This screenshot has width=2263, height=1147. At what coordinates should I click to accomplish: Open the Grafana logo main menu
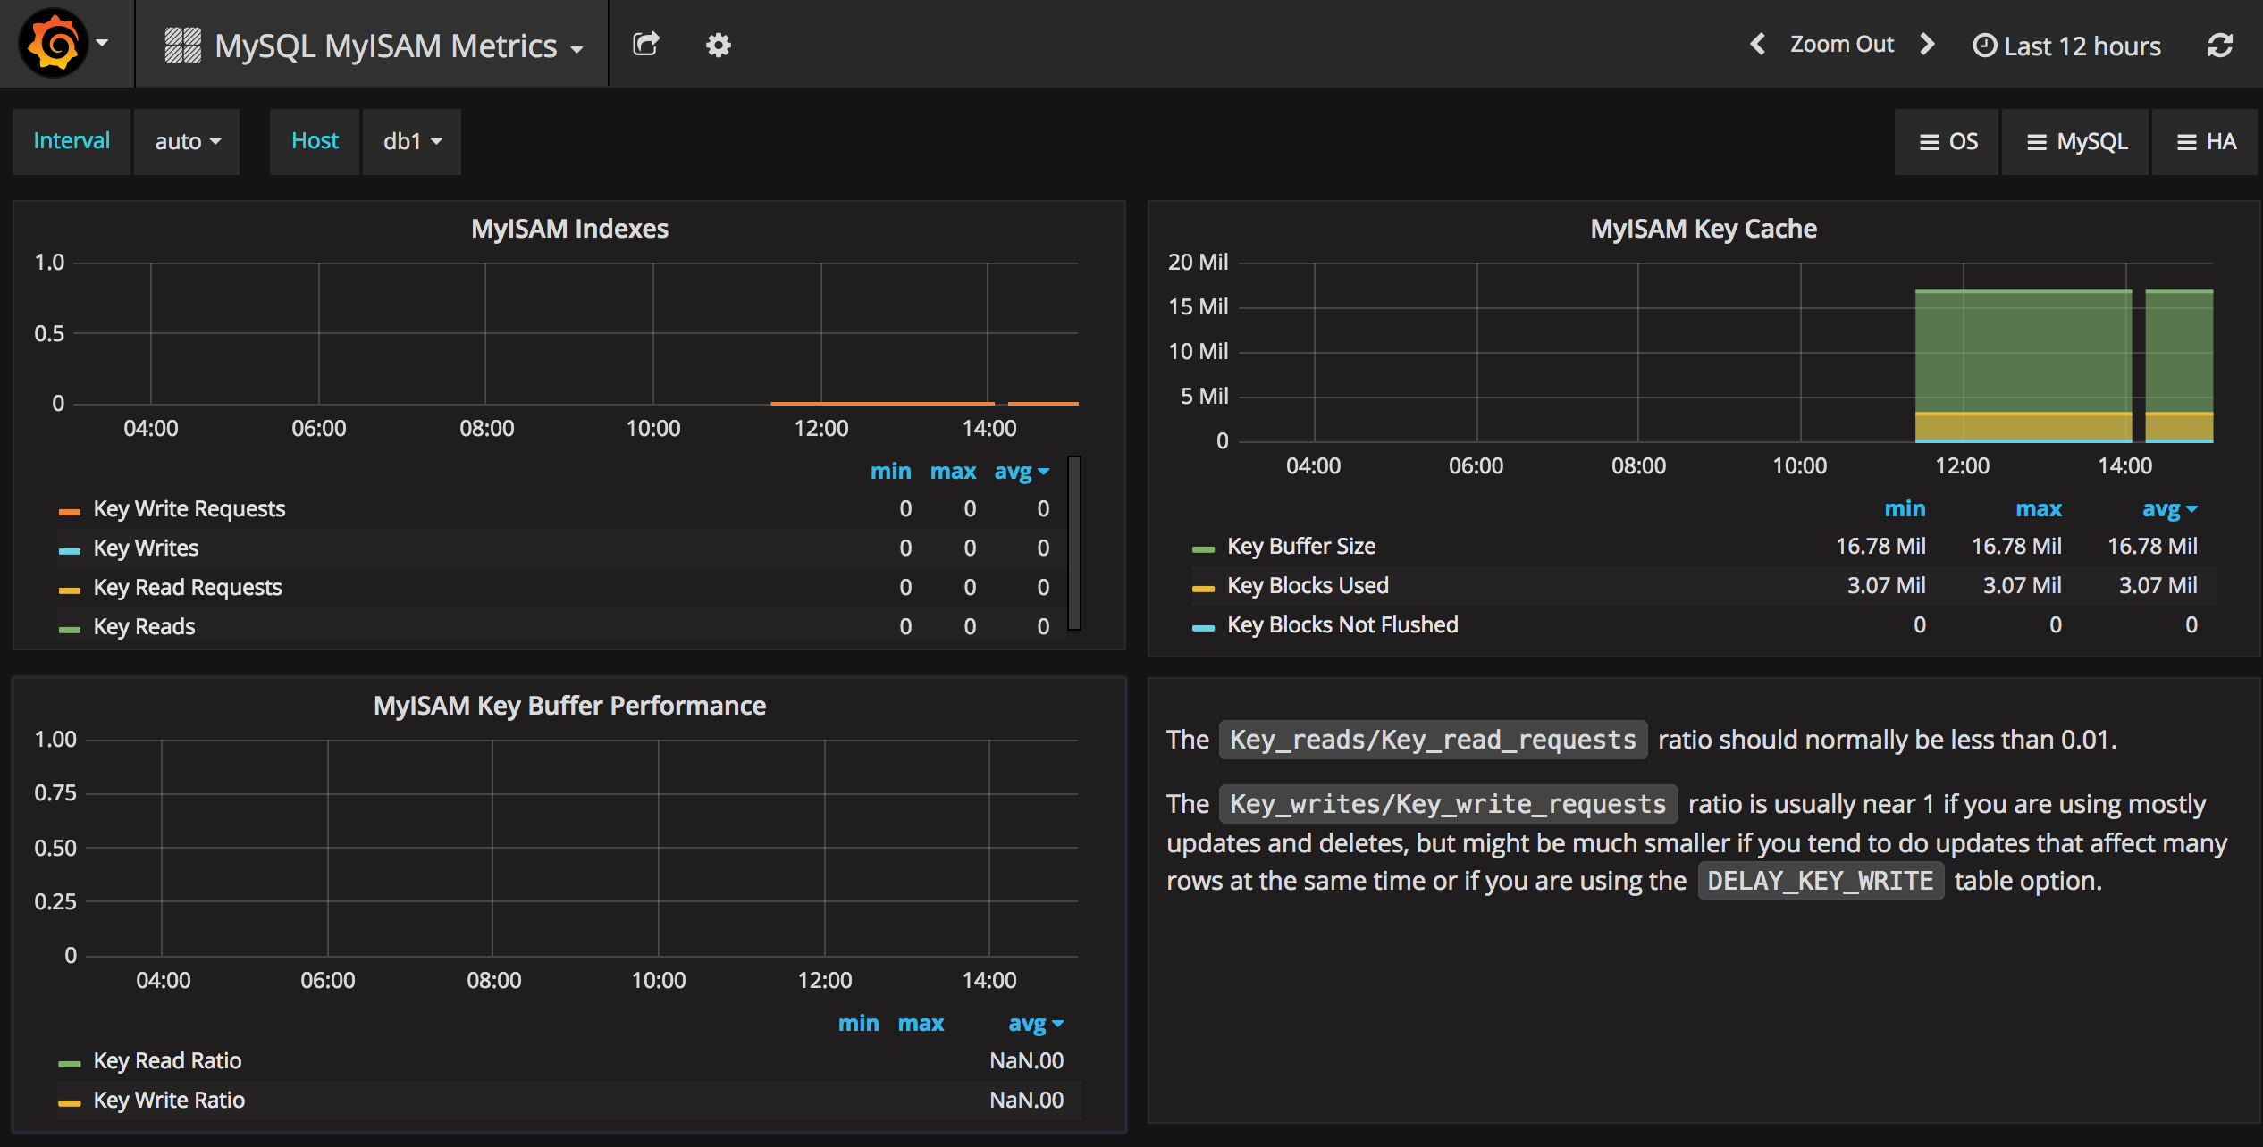pos(55,43)
